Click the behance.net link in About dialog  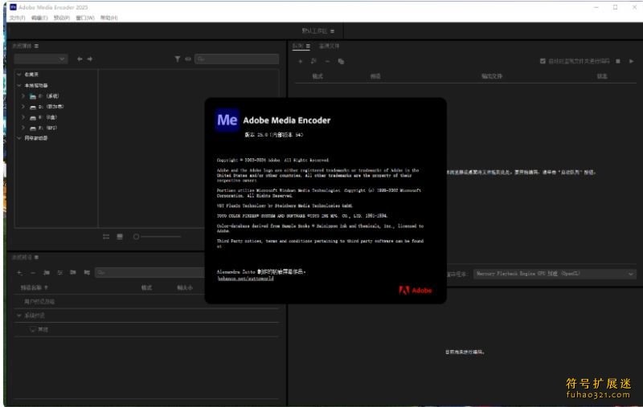click(246, 279)
